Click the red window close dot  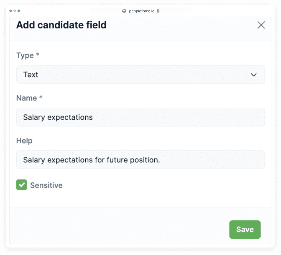pyautogui.click(x=10, y=10)
